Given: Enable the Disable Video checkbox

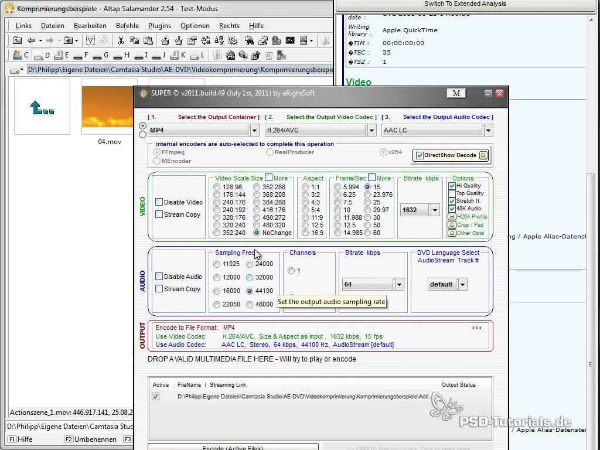Looking at the screenshot, I should pyautogui.click(x=159, y=202).
